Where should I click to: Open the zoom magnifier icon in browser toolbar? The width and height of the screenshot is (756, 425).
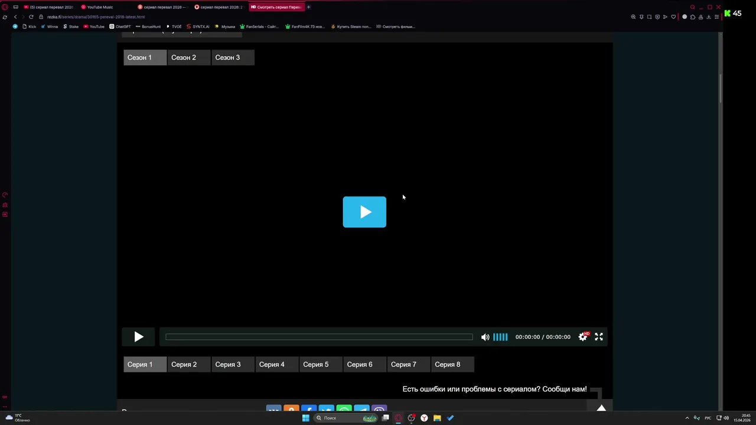(633, 17)
